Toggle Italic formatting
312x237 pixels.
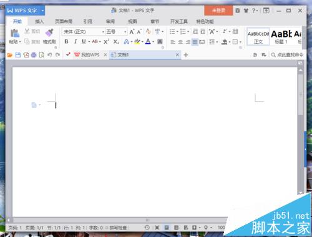pos(76,42)
